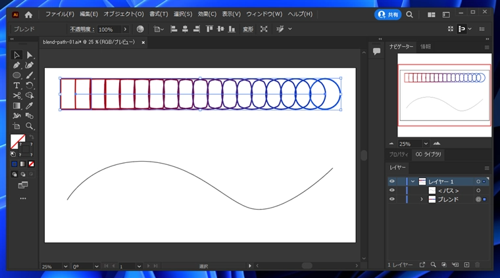Toggle Draw Behind mode icon
This screenshot has width=500, height=278.
point(23,174)
